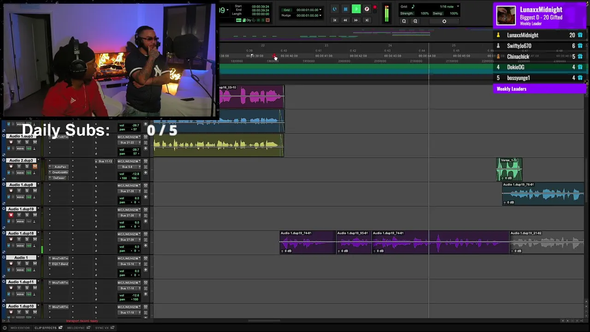Mute the Audio 1.dup11 track
Image resolution: width=590 pixels, height=332 pixels.
tap(35, 288)
